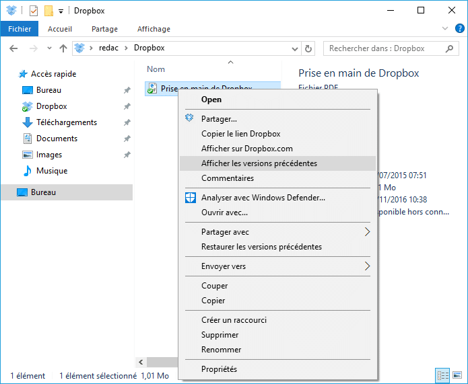
Task: Click the Rechercher dans : Dropbox search field
Action: click(391, 48)
